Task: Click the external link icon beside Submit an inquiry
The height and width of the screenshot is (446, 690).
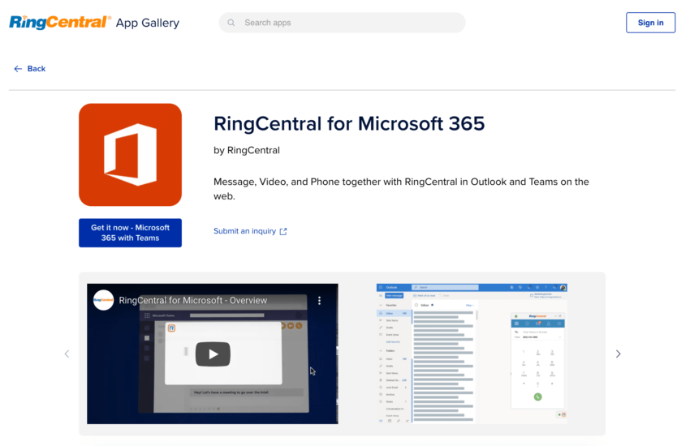Action: point(283,231)
